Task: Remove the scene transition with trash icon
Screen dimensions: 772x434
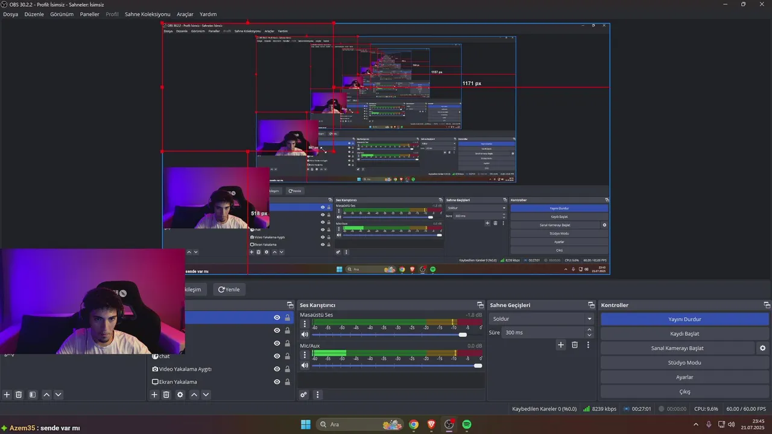Action: click(575, 345)
